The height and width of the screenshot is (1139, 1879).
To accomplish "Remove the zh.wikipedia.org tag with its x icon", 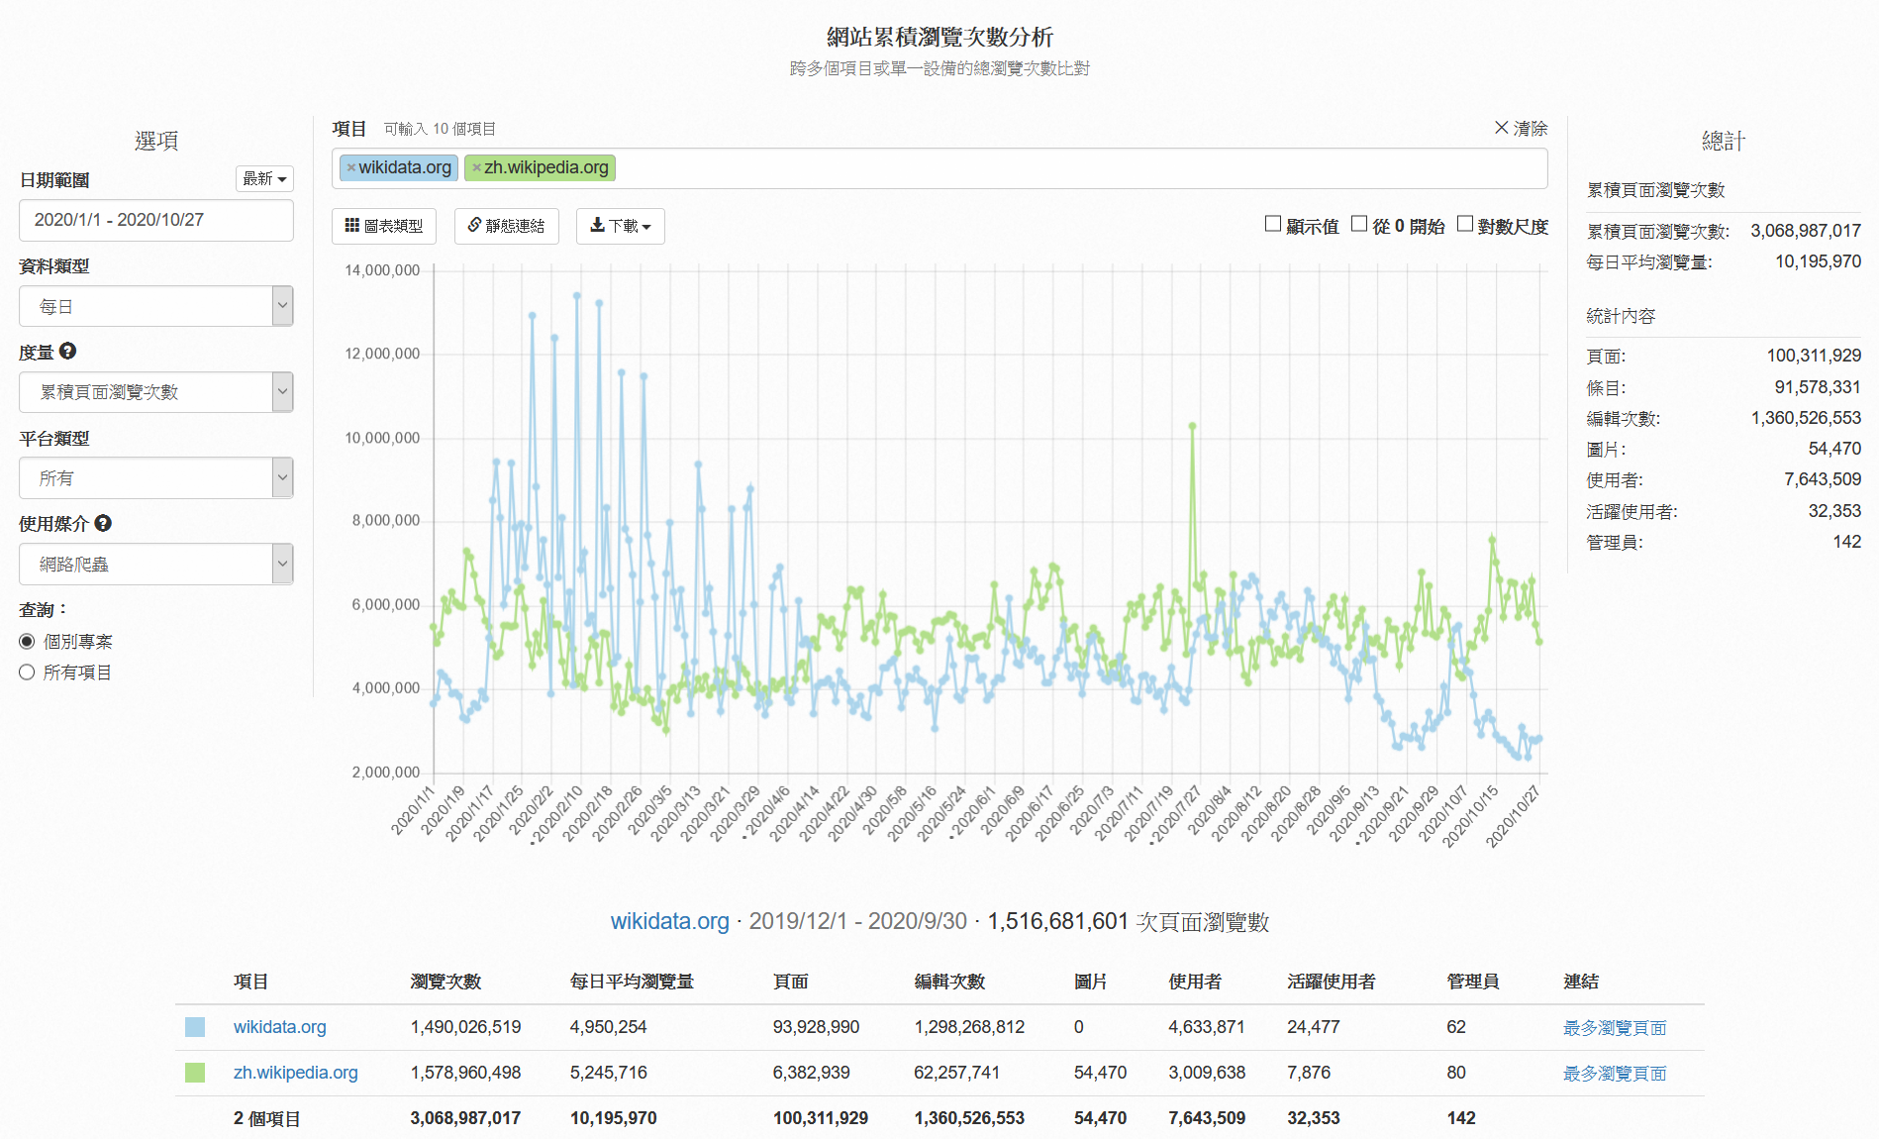I will point(476,168).
